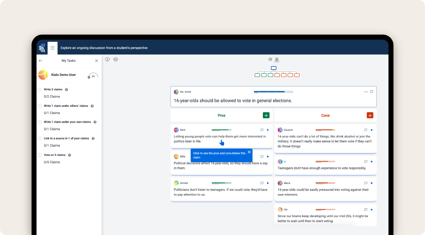Click blue dot on Obi's claim
The height and width of the screenshot is (235, 425).
[372, 210]
